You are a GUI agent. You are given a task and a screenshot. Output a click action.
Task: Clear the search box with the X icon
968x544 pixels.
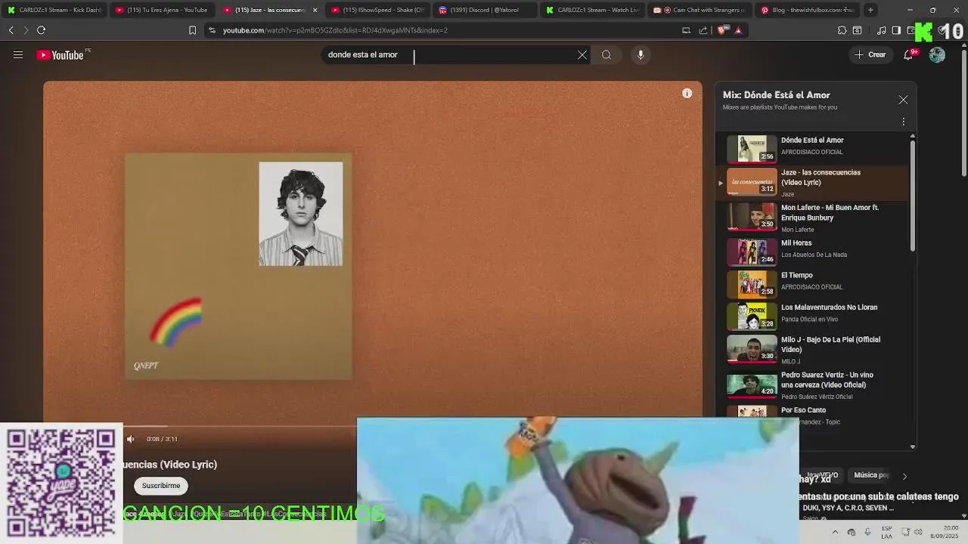pos(582,54)
